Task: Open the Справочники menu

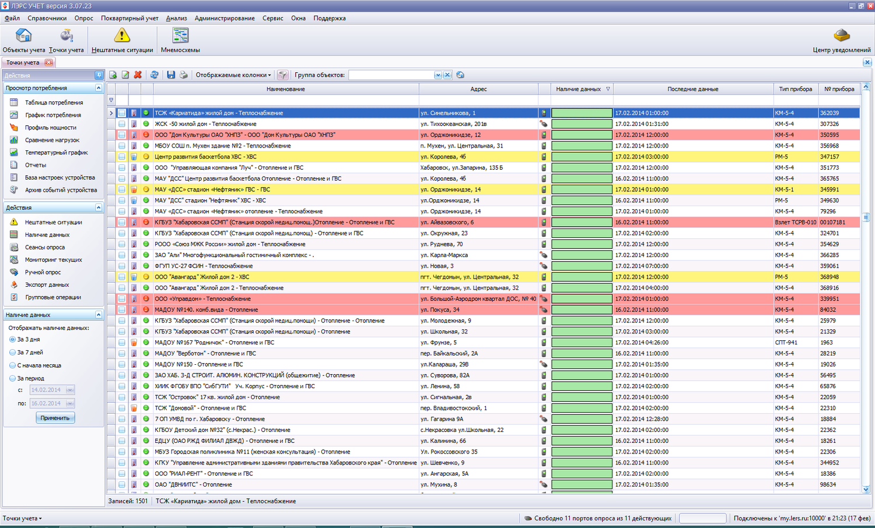Action: click(47, 18)
